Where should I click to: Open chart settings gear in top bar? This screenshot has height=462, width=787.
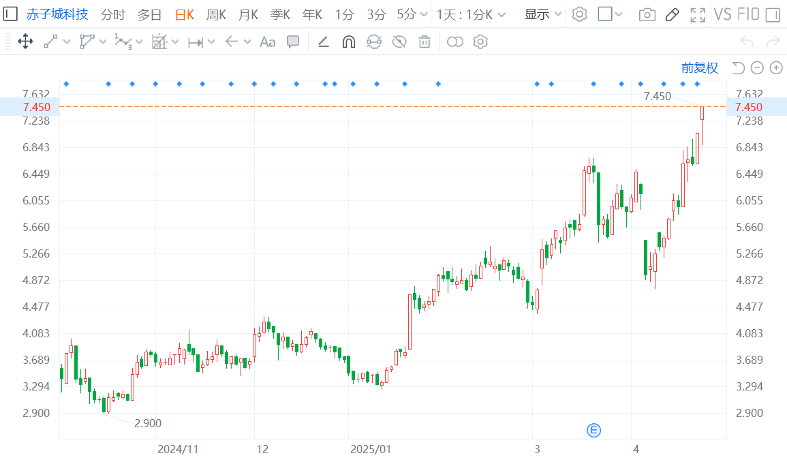(x=580, y=14)
